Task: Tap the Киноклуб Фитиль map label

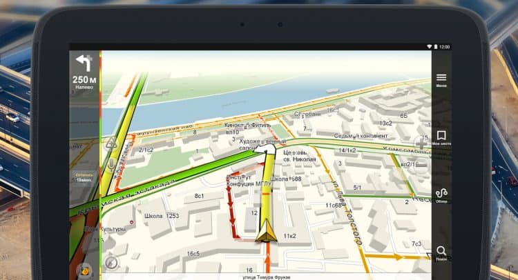Action: (x=244, y=126)
